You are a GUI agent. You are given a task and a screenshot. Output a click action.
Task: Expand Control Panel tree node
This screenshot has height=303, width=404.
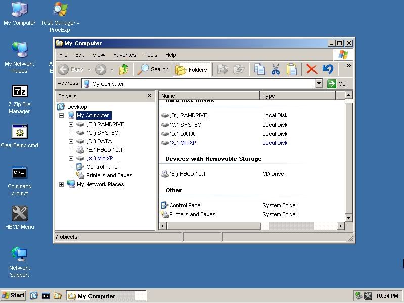coord(71,167)
